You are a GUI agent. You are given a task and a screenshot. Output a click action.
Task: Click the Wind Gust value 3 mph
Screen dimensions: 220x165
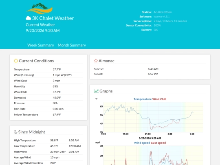pos(56,81)
